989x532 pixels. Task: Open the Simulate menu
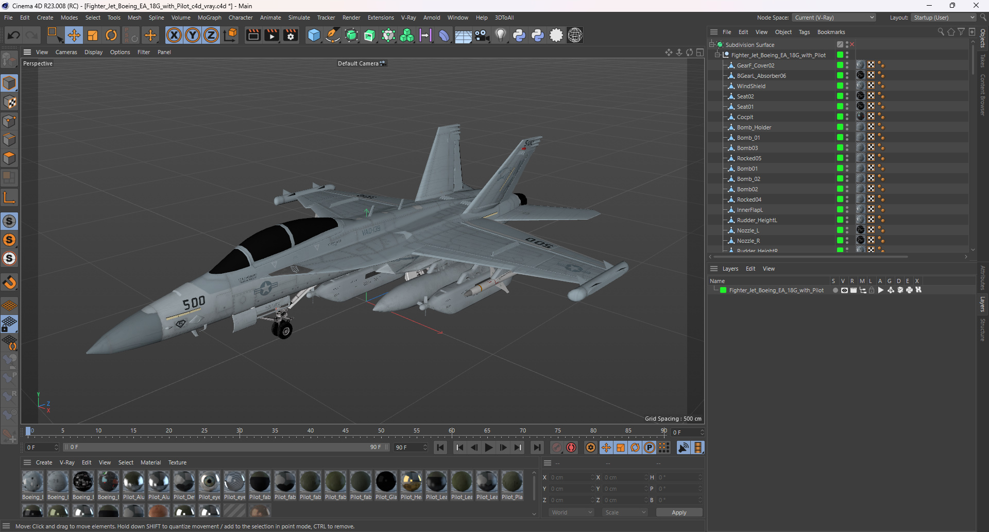pyautogui.click(x=299, y=18)
